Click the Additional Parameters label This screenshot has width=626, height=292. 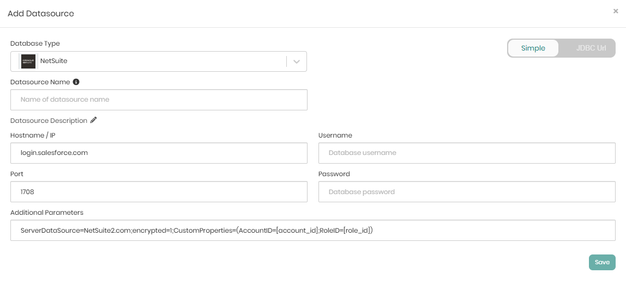point(46,213)
